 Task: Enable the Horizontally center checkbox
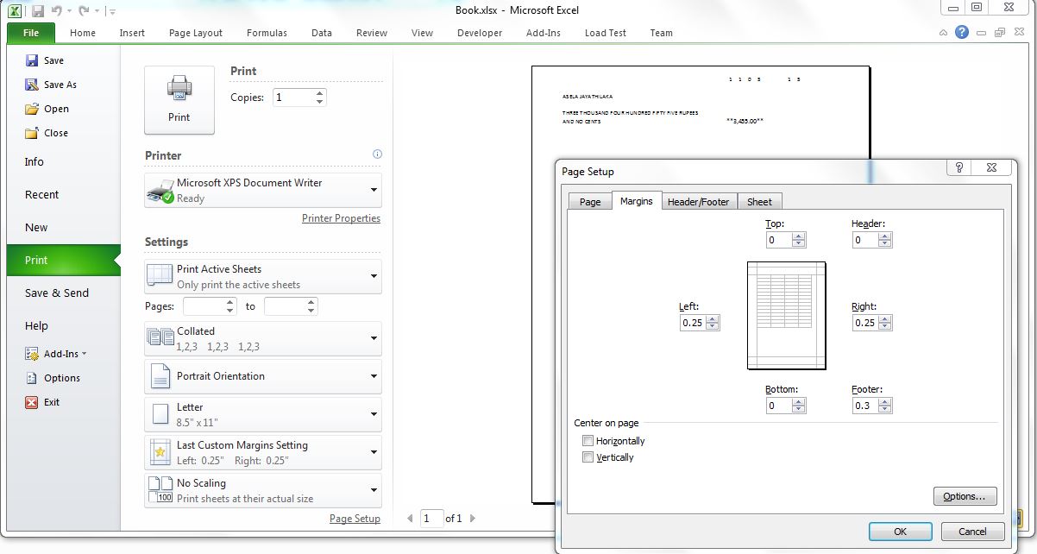pyautogui.click(x=588, y=441)
